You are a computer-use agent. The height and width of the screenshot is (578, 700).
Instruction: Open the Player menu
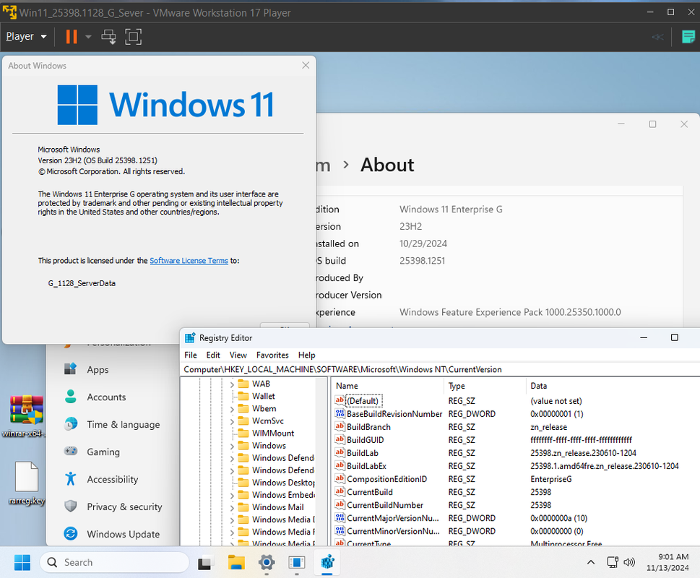pos(26,37)
